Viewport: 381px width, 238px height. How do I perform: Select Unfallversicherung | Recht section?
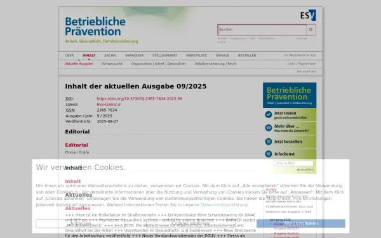(215, 63)
